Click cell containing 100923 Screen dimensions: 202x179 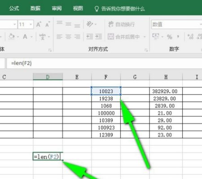[106, 127]
